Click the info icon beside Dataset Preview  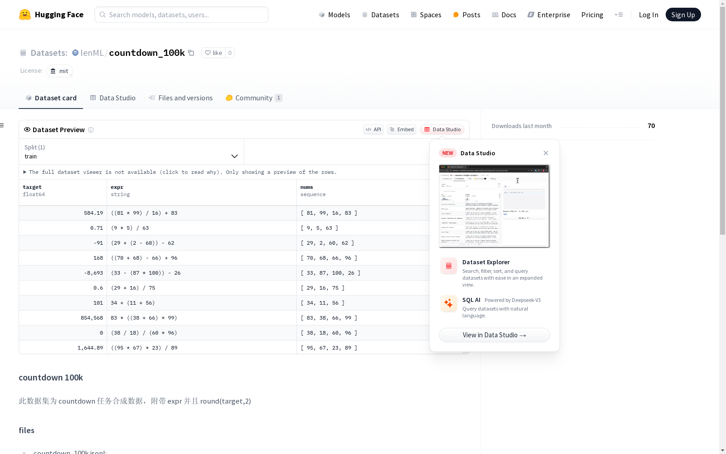click(91, 130)
